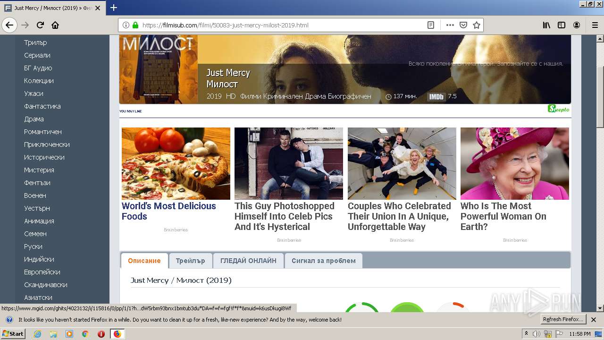
Task: Open File Explorer from the taskbar
Action: [x=53, y=334]
